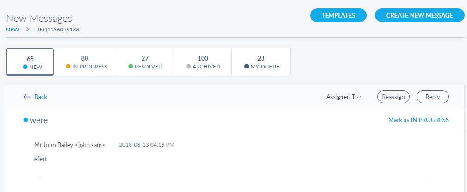Click the blue dot beside the 'were' subject
The width and height of the screenshot is (467, 192).
25,120
